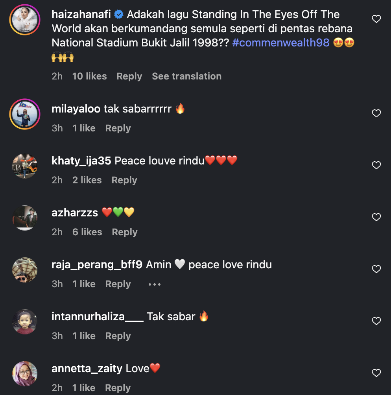The height and width of the screenshot is (395, 391).
Task: Open more options on raja_perang_bff9's comment
Action: tap(155, 284)
